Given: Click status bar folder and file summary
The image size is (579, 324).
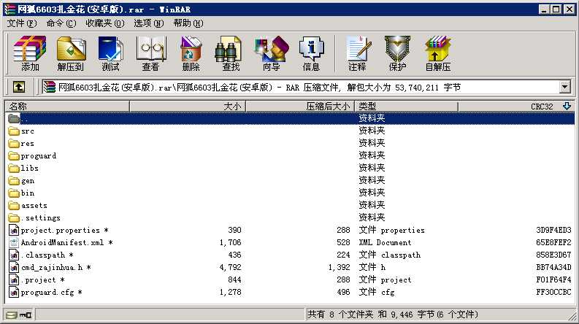Looking at the screenshot, I should click(393, 315).
